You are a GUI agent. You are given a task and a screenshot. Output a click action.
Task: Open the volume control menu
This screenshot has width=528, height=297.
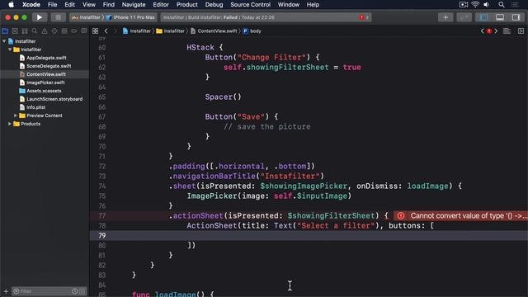487,5
